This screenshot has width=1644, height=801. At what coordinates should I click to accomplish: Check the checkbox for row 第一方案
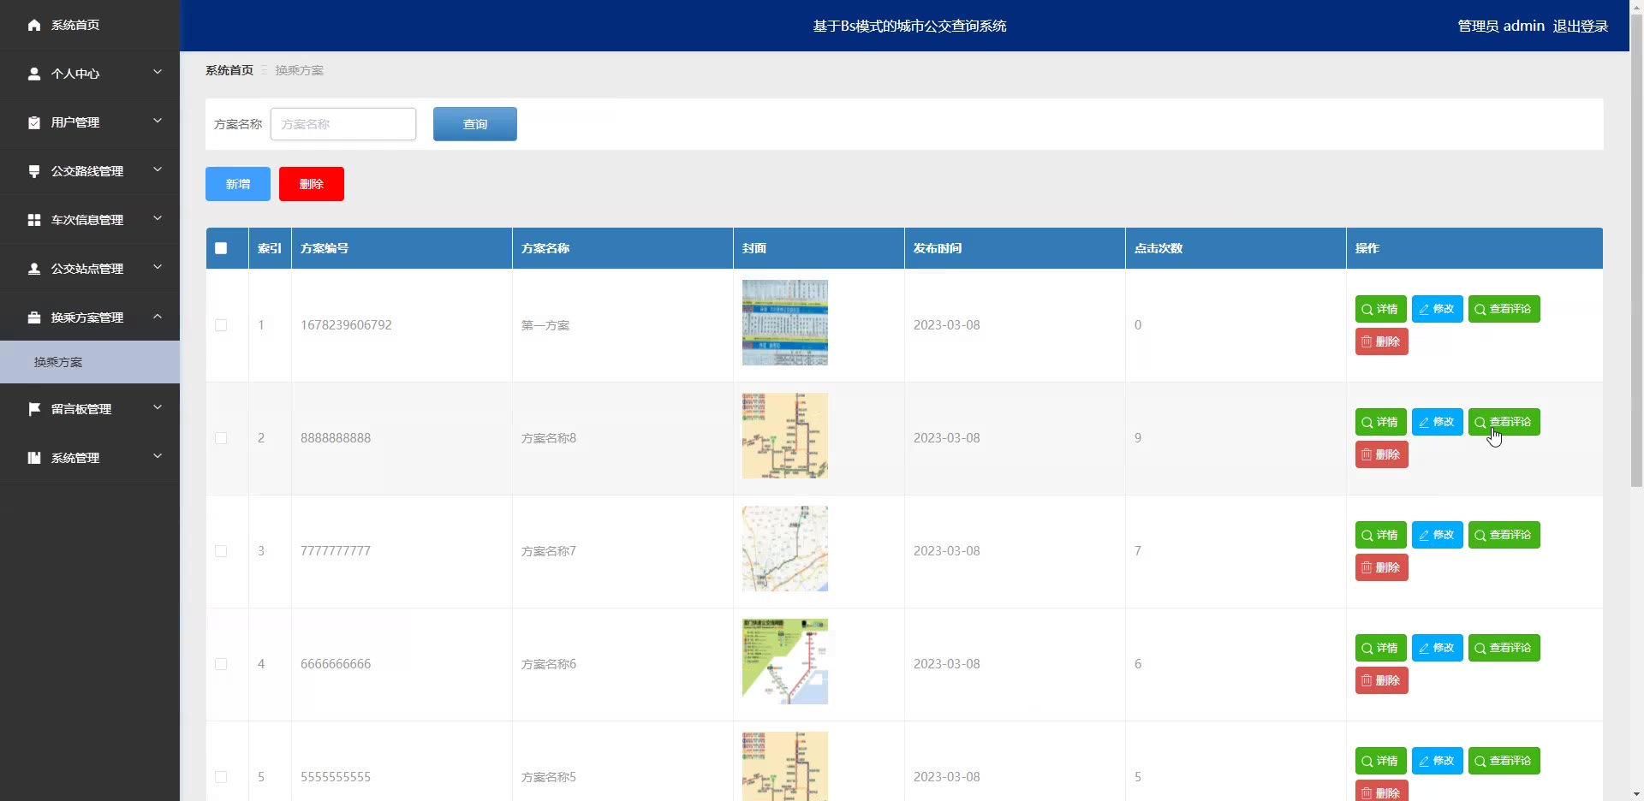[x=221, y=325]
